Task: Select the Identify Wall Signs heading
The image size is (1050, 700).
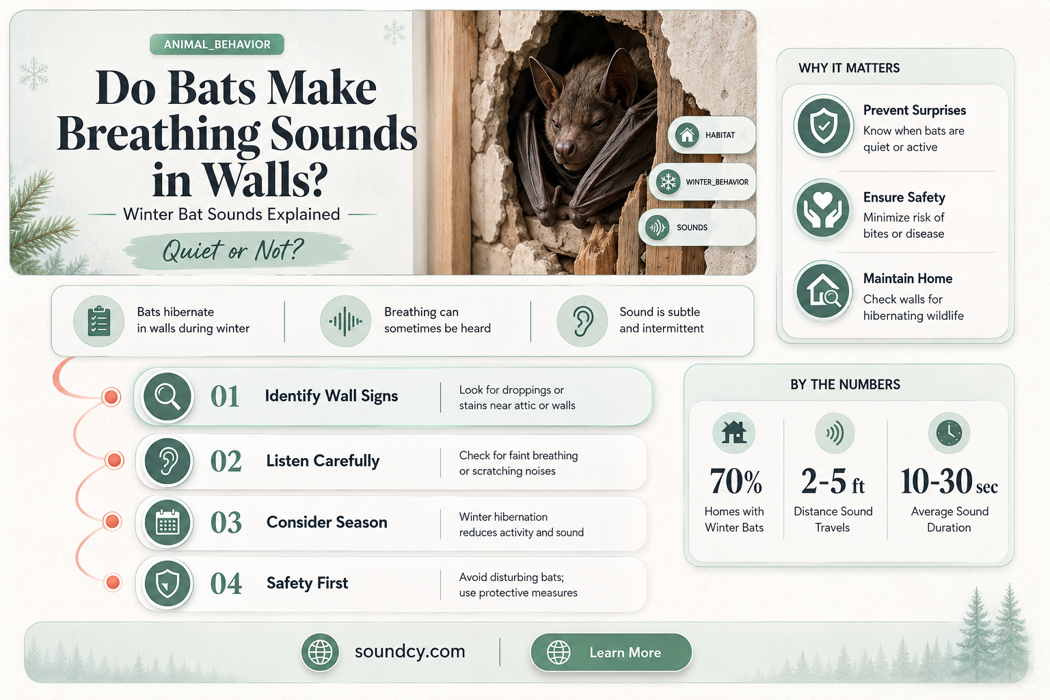Action: coord(332,396)
